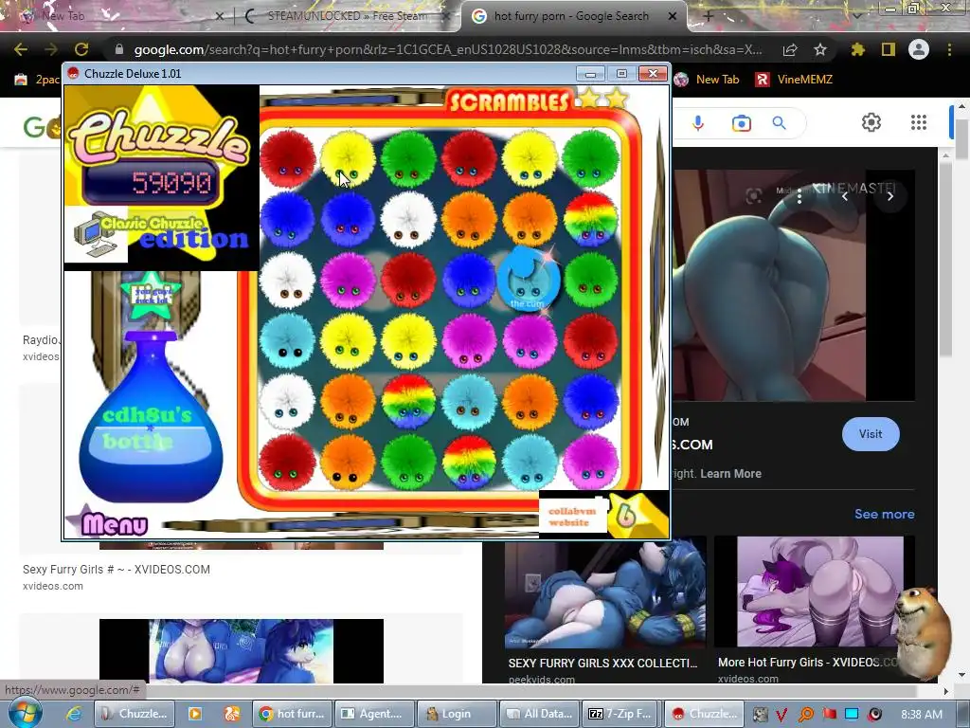Click the See more link

(x=884, y=514)
